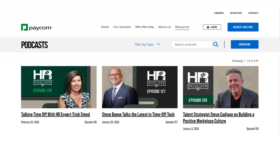
Task: Open Steve Boese Talks Time-Off Tech title
Action: pos(138,114)
